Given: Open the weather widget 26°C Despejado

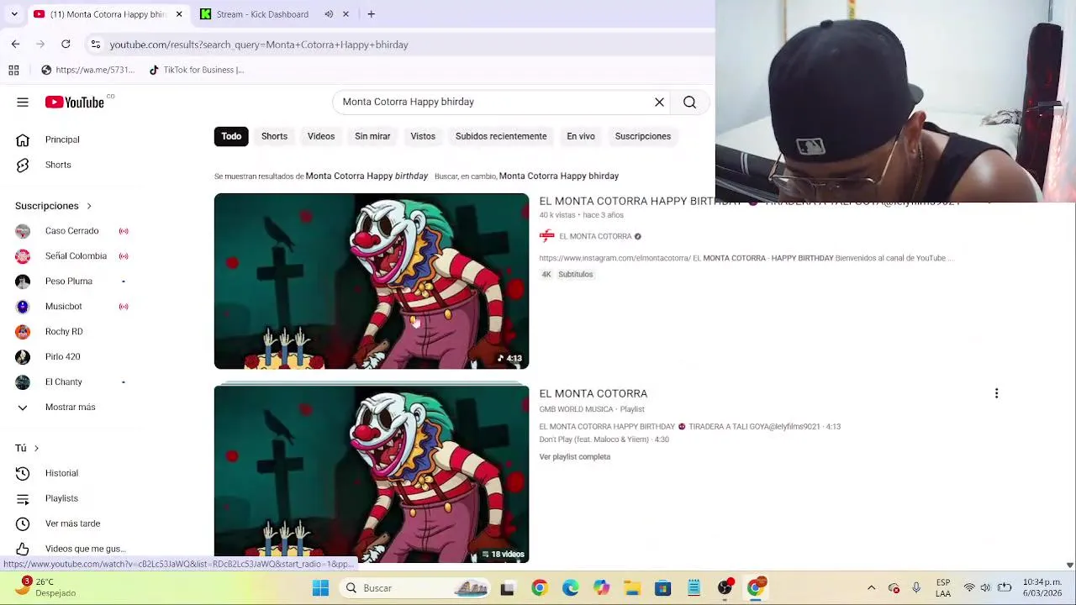Looking at the screenshot, I should 46,587.
